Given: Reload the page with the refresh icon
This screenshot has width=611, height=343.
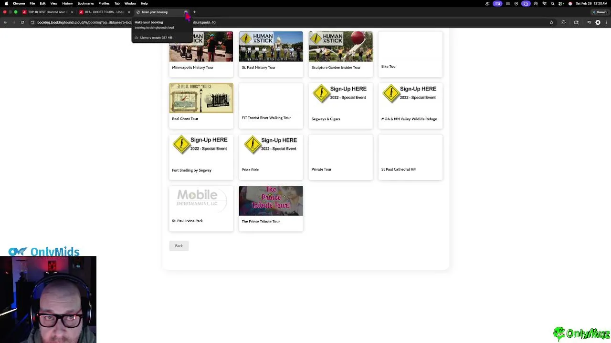Looking at the screenshot, I should click(x=22, y=22).
